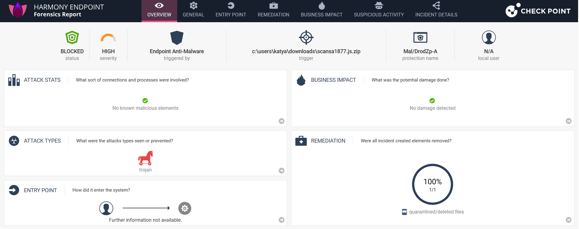This screenshot has height=229, width=579.
Task: Click the green check above No damage detected
Action: click(432, 101)
